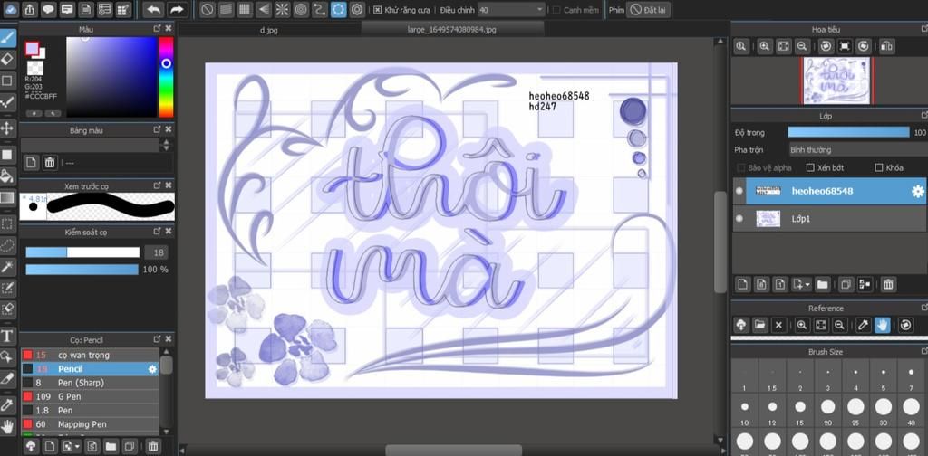Zoom in on the Navigator panel
928x456 pixels.
pyautogui.click(x=765, y=47)
